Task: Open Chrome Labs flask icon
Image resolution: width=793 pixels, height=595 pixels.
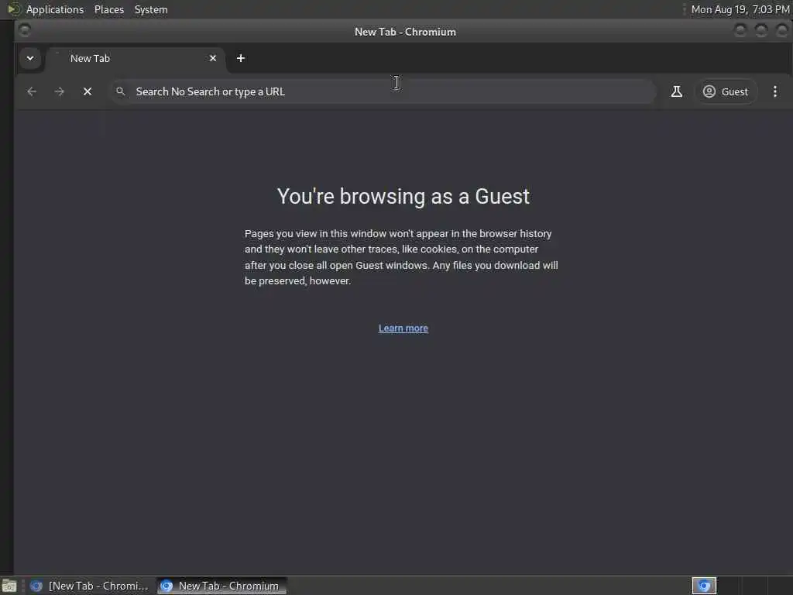Action: [x=676, y=91]
